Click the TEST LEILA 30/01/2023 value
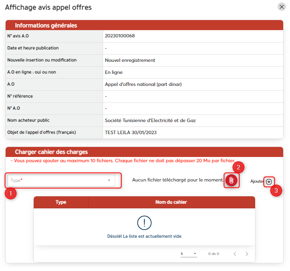 click(x=131, y=132)
